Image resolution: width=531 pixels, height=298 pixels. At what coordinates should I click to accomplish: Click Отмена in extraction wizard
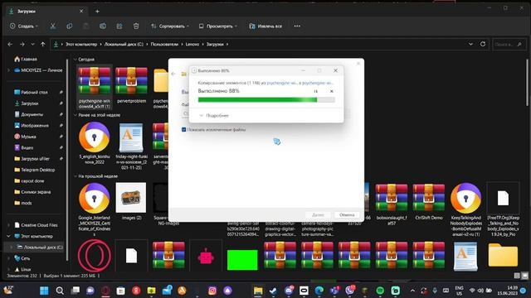pos(347,215)
